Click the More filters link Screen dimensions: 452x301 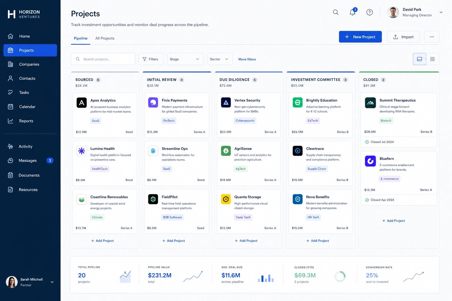tap(247, 59)
